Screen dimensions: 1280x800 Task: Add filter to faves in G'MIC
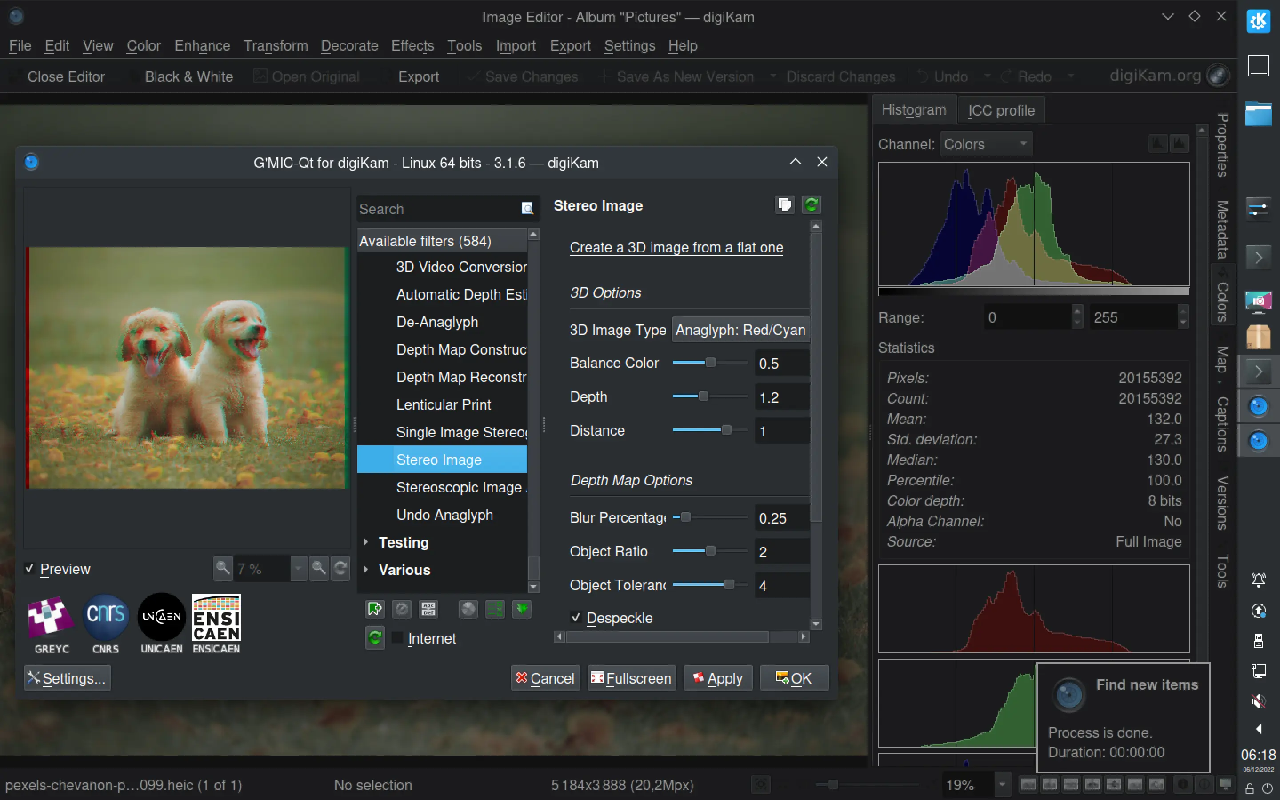pyautogui.click(x=375, y=609)
